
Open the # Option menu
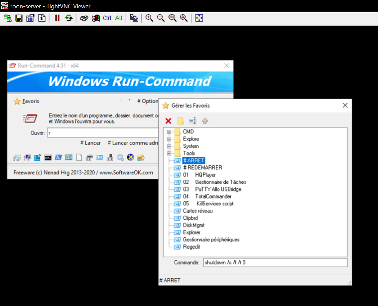[148, 101]
